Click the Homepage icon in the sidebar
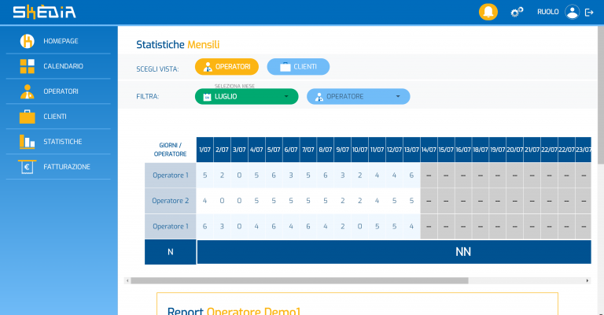 pos(28,41)
